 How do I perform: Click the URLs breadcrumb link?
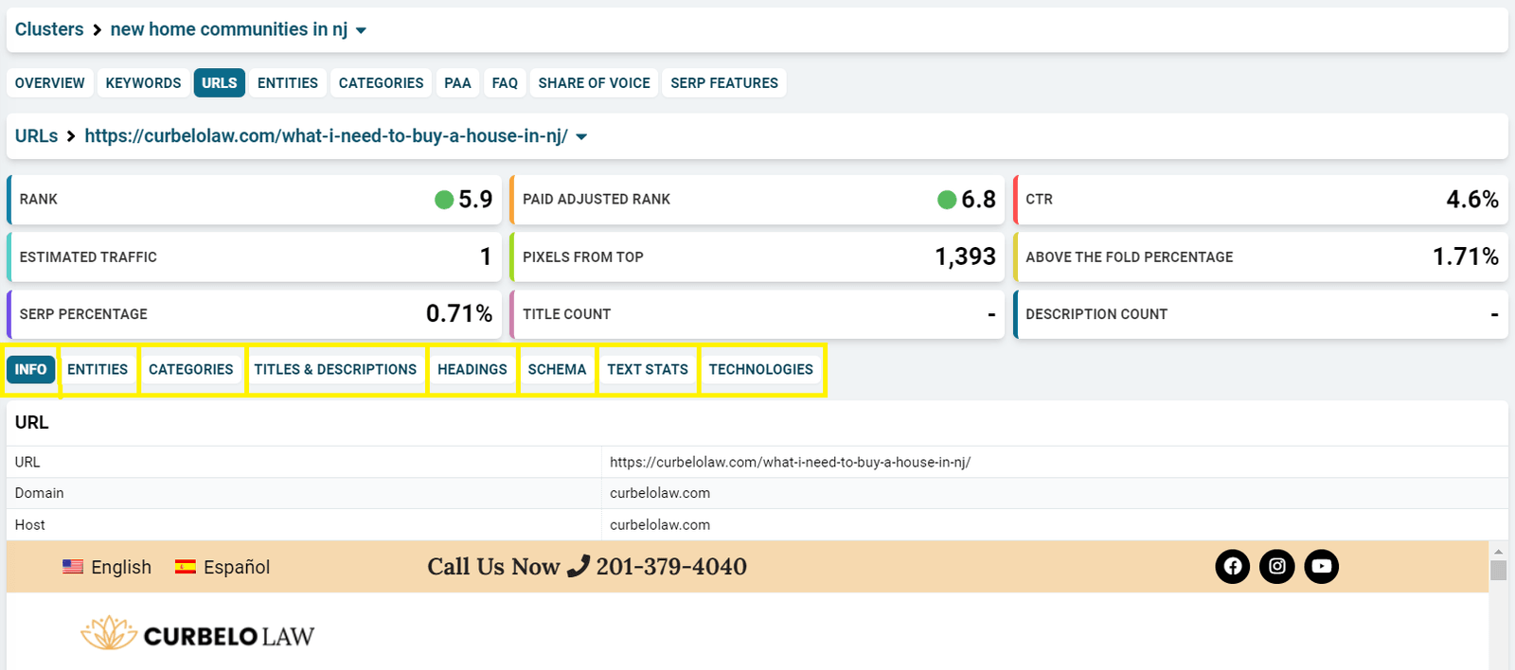36,136
